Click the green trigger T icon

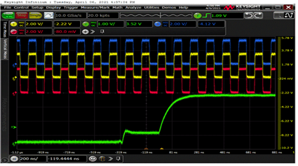[x=198, y=15]
